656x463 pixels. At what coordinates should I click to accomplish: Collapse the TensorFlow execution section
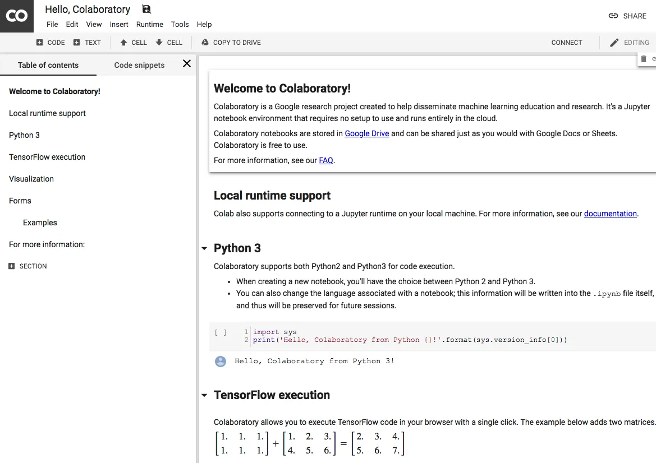click(x=204, y=395)
